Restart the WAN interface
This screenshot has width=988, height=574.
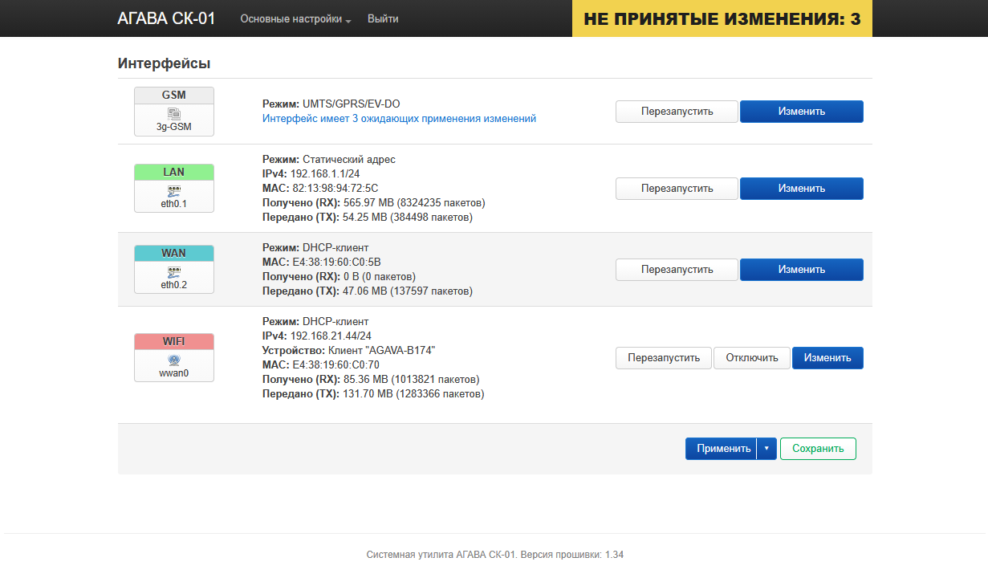(x=677, y=270)
